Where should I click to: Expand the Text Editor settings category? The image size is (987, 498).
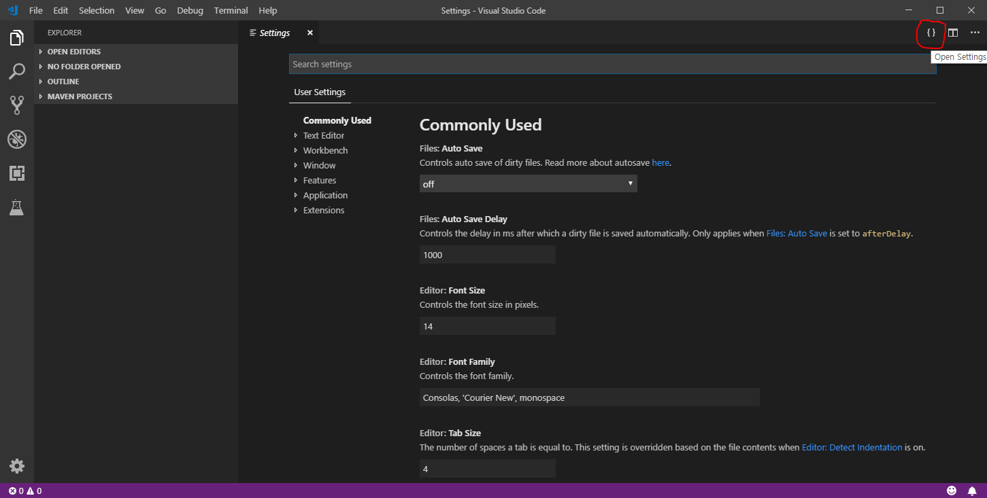point(324,136)
